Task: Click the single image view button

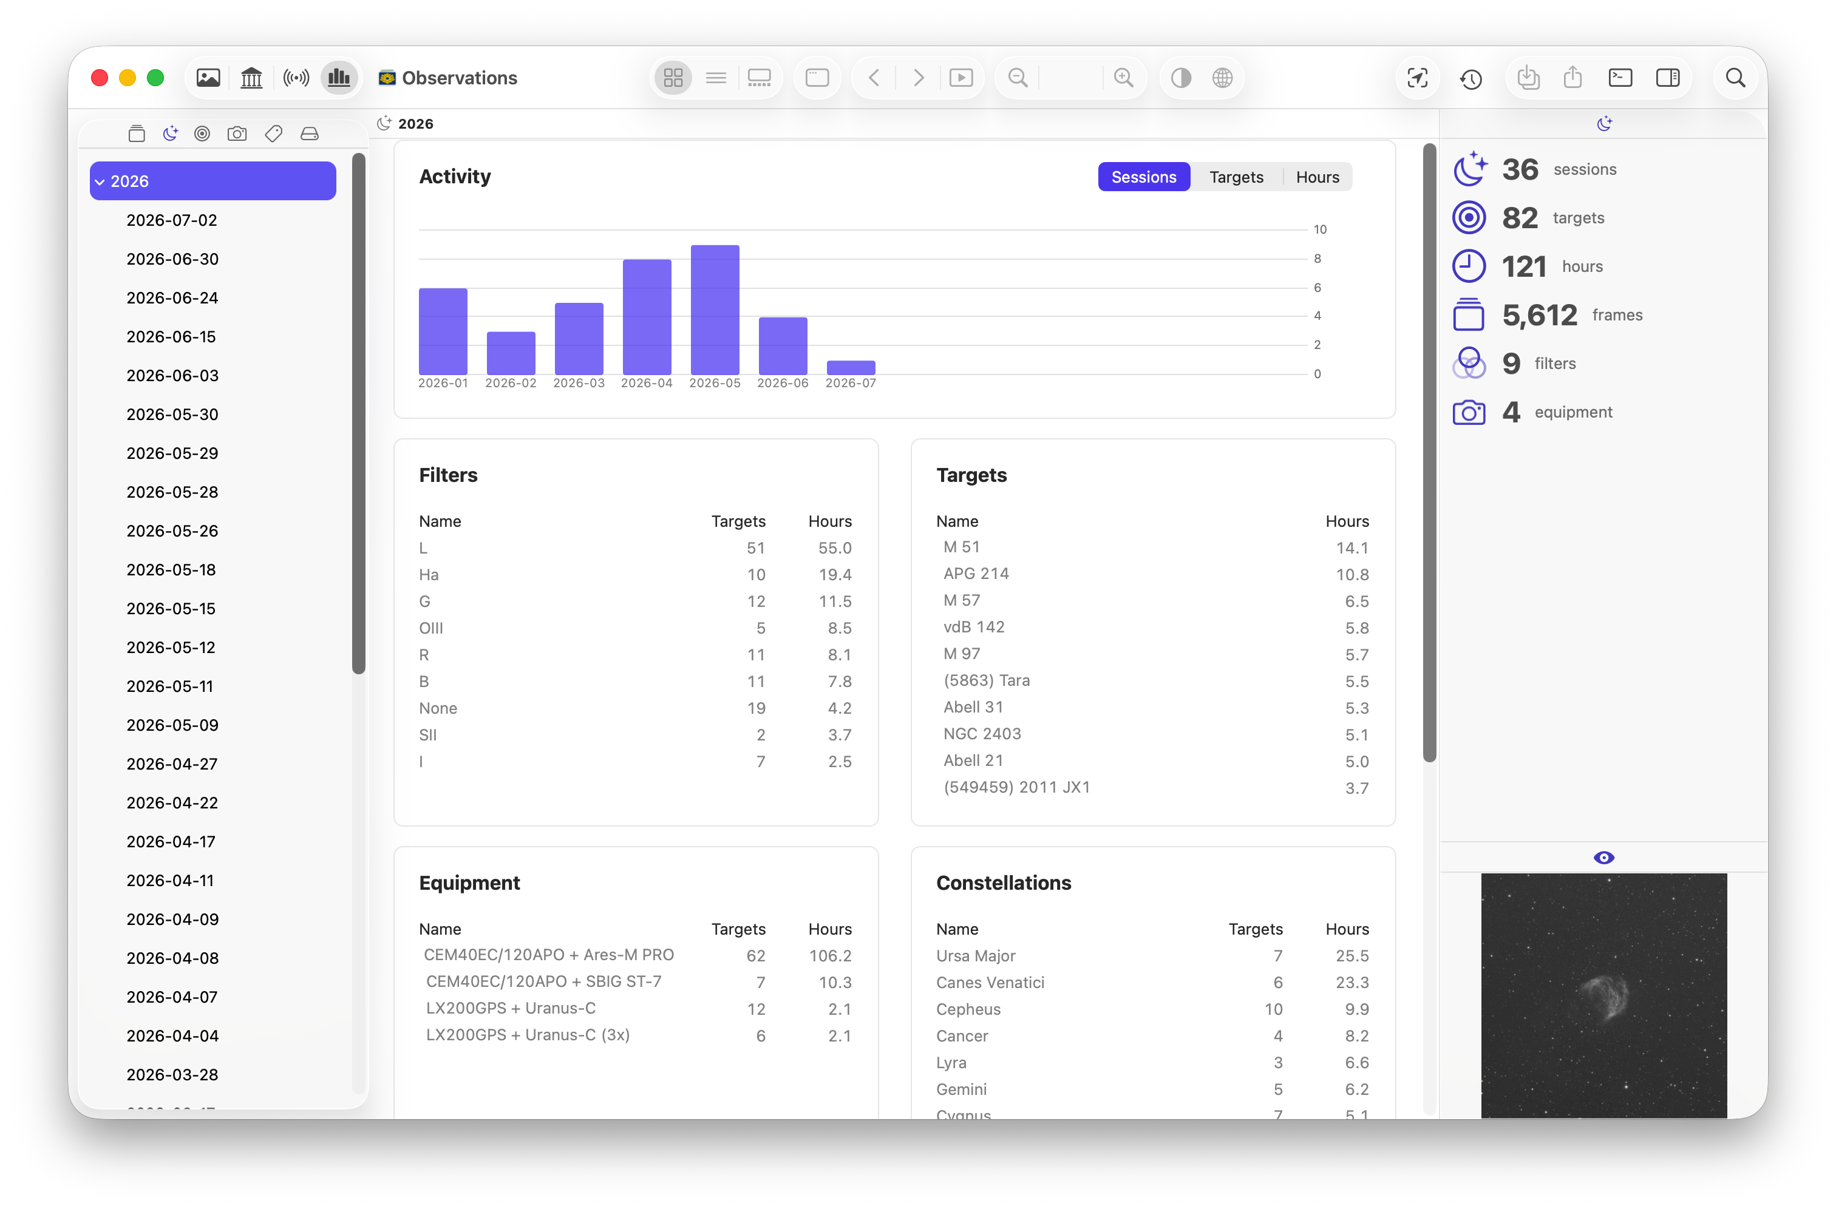Action: click(x=817, y=78)
